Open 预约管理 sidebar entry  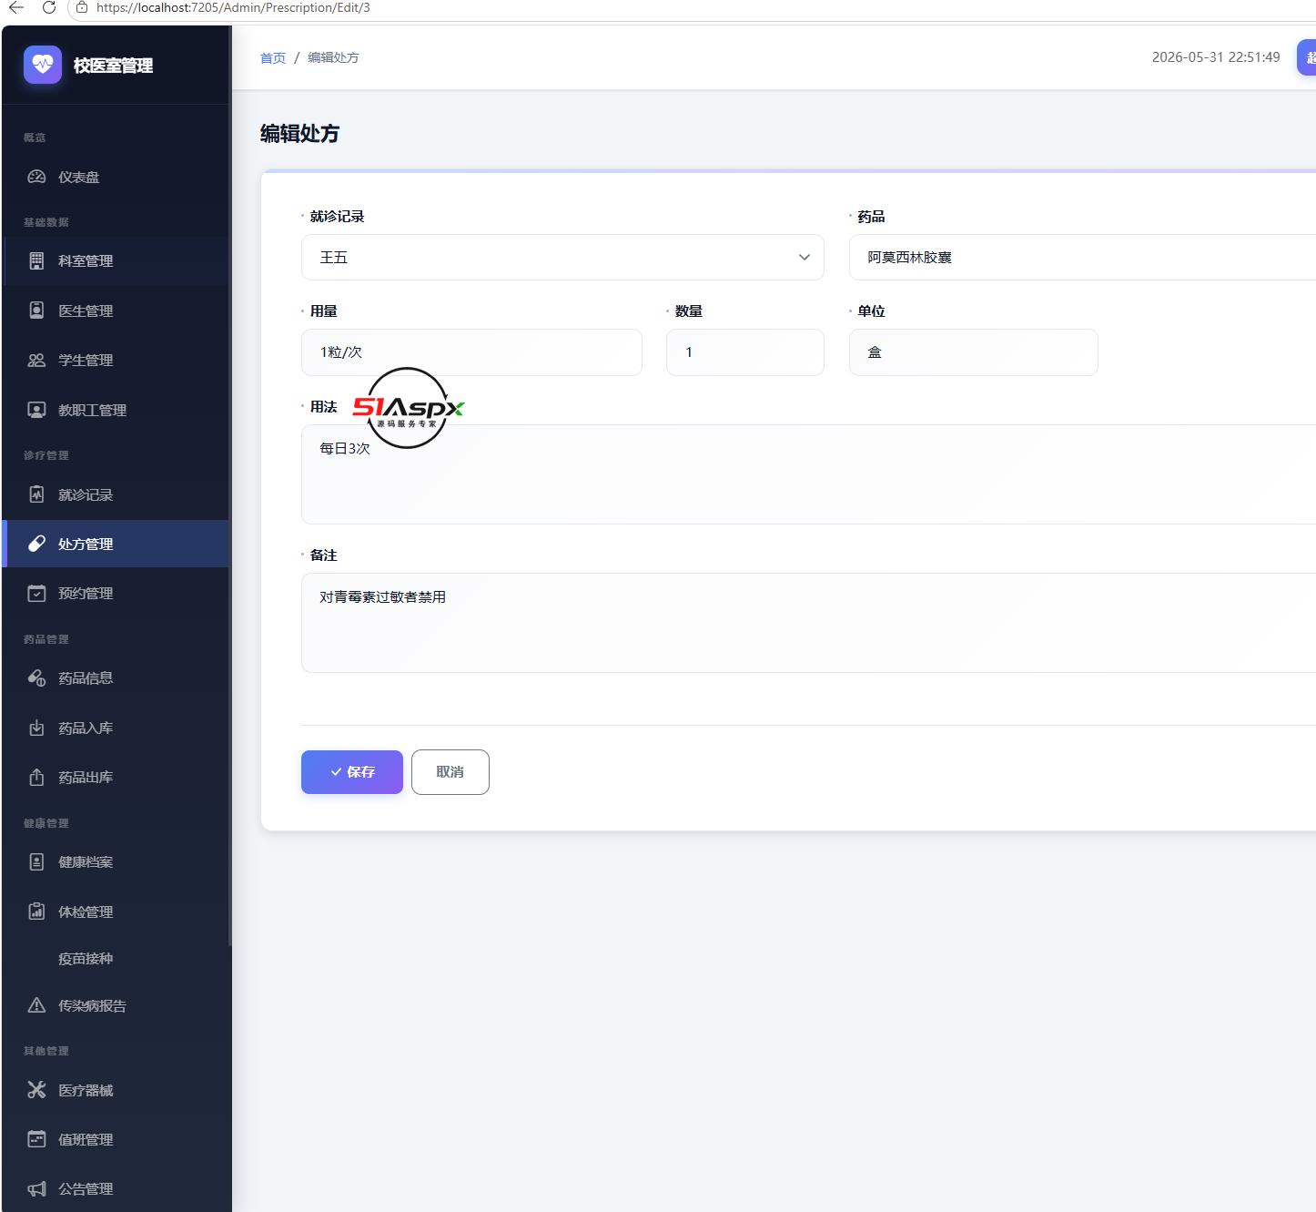click(x=116, y=593)
